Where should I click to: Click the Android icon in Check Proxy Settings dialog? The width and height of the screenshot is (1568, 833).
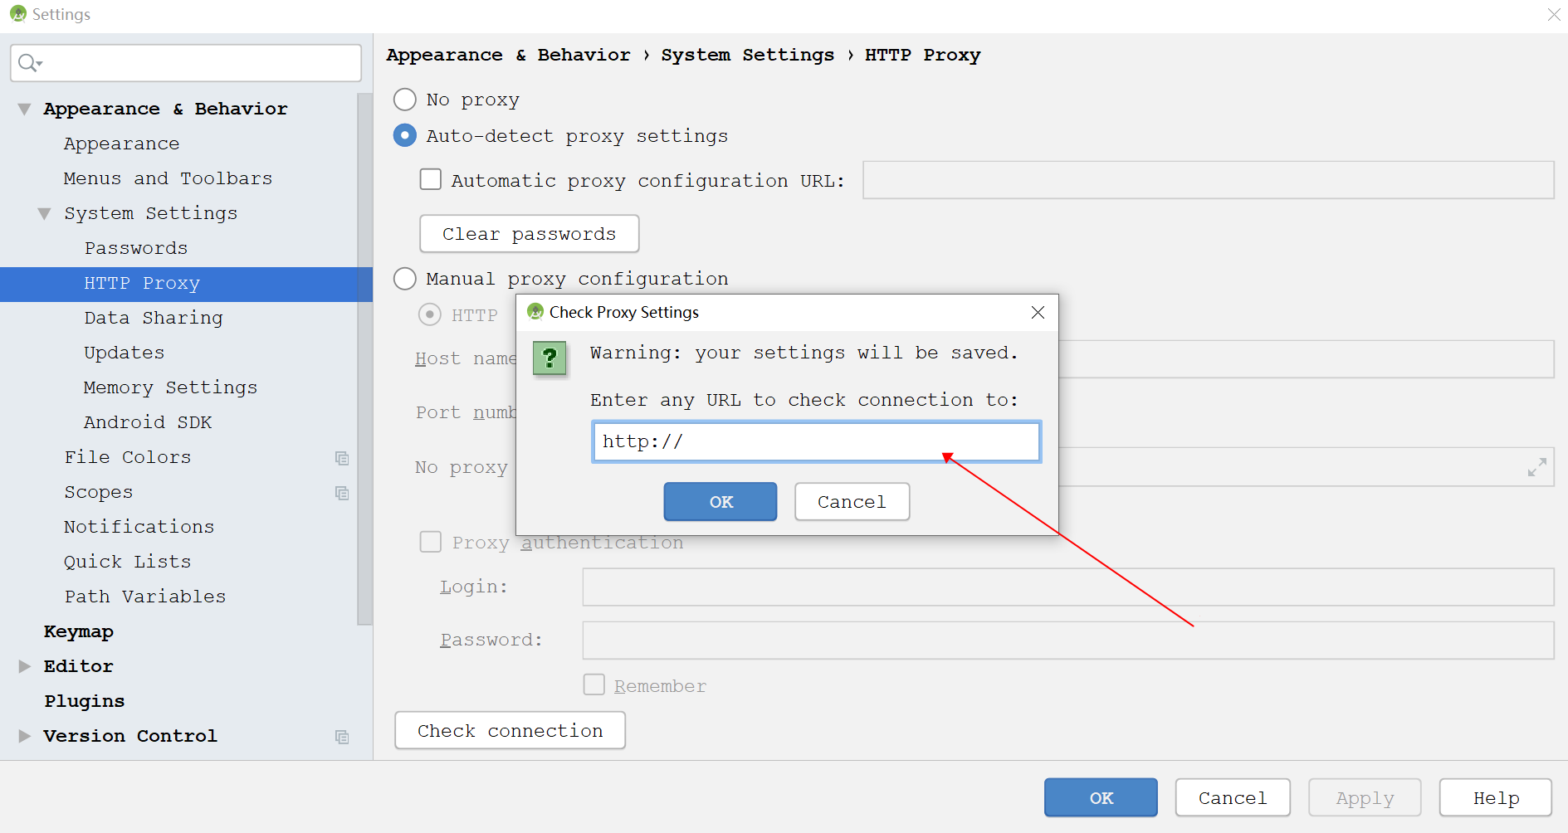(535, 312)
